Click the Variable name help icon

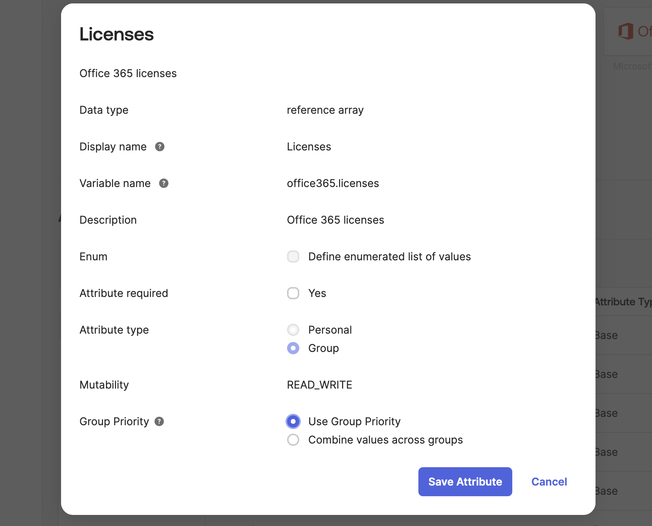(x=164, y=183)
